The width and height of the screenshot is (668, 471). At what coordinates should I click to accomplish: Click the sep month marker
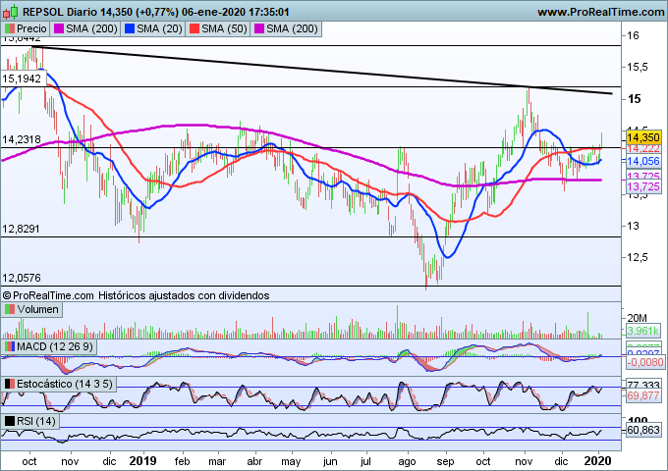point(445,462)
